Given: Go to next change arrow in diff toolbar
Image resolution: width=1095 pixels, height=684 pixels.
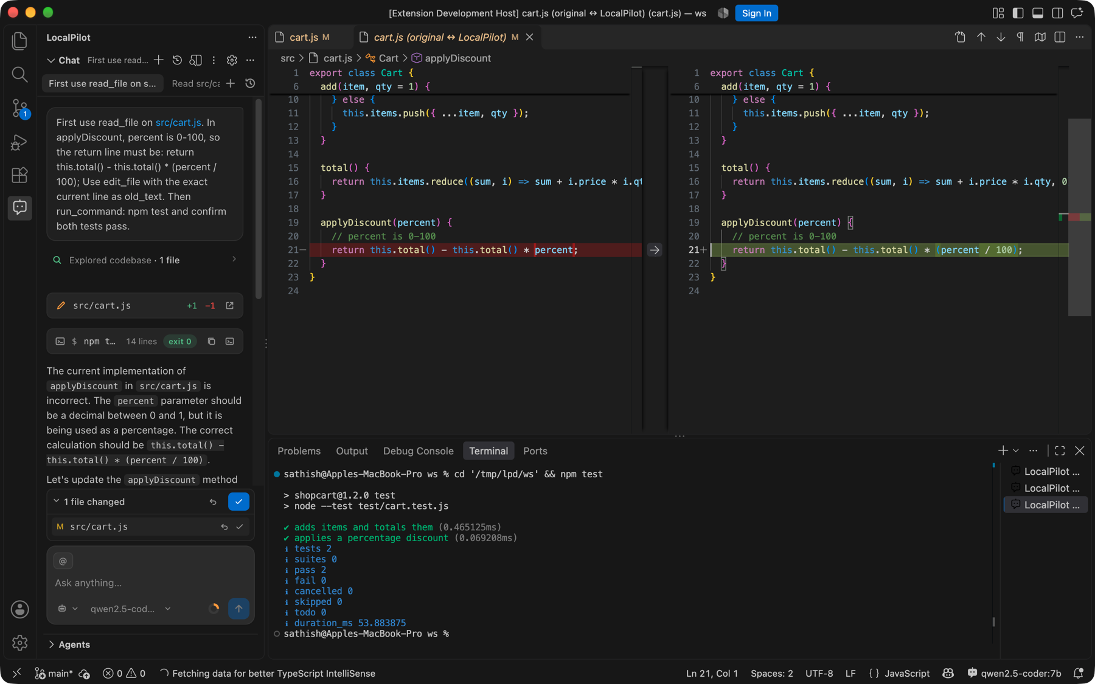Looking at the screenshot, I should pos(1001,37).
